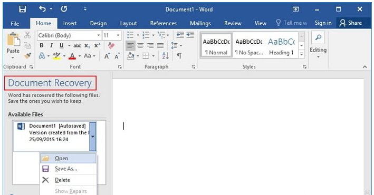
Task: Open the font size dropdown
Action: click(118, 35)
